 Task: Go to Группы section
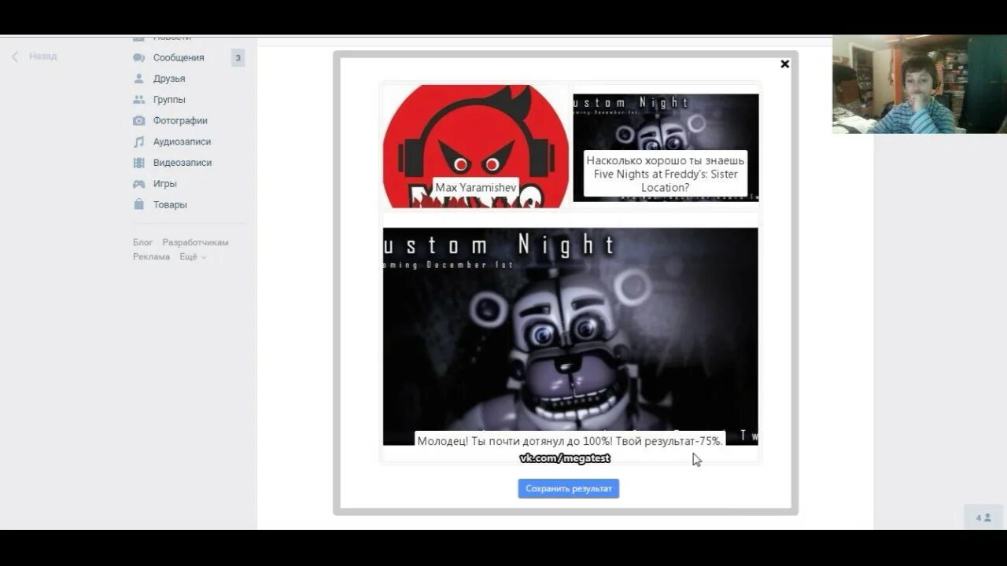tap(169, 100)
